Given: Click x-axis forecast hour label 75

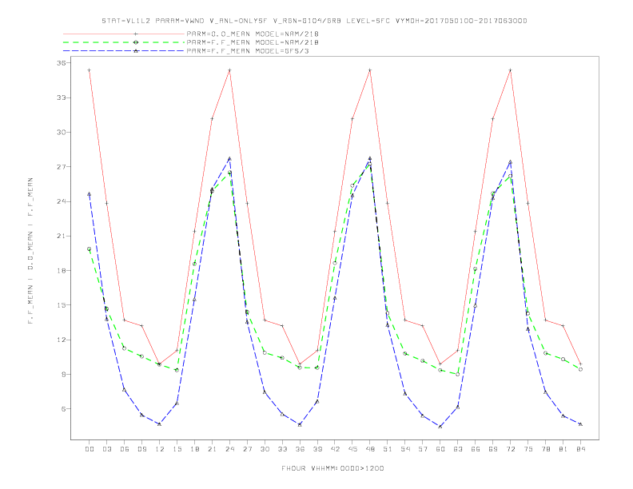Looking at the screenshot, I should click(528, 449).
